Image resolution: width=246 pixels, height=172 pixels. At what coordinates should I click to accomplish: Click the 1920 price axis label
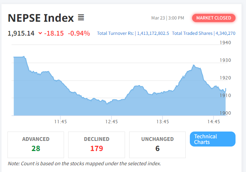tap(225, 78)
